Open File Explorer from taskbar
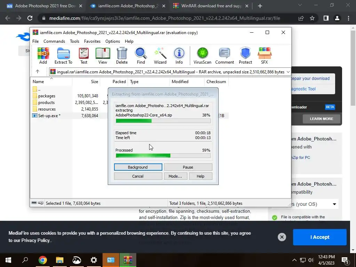356x267 pixels. point(60,260)
